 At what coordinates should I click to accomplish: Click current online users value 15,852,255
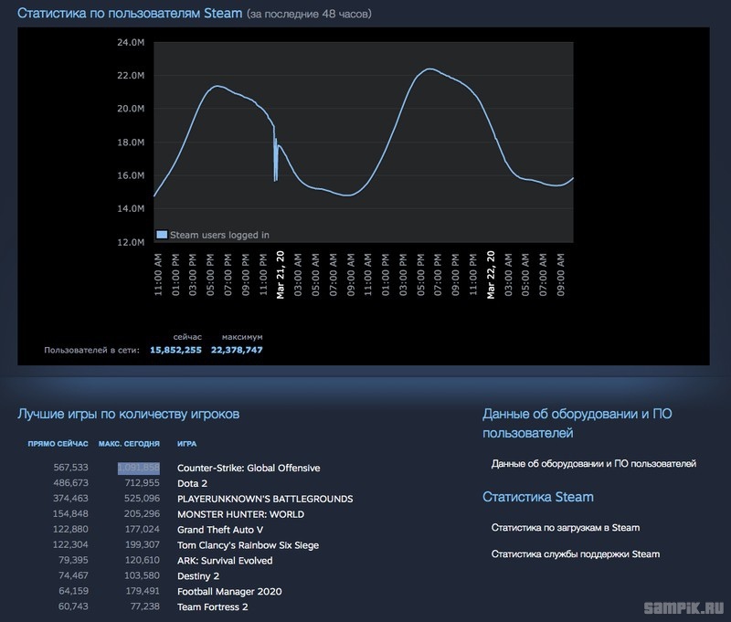(175, 350)
